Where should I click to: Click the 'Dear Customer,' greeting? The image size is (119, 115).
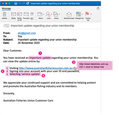[13, 50]
